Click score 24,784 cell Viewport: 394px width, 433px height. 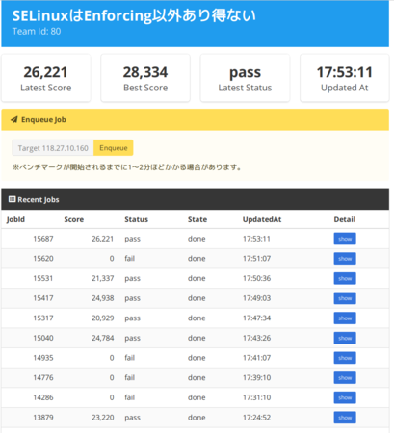coord(103,338)
